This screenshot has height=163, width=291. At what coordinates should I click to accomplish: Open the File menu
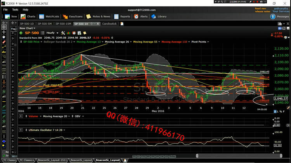[5, 10]
